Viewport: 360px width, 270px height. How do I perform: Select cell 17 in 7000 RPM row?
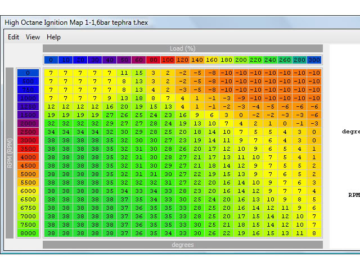(241, 216)
